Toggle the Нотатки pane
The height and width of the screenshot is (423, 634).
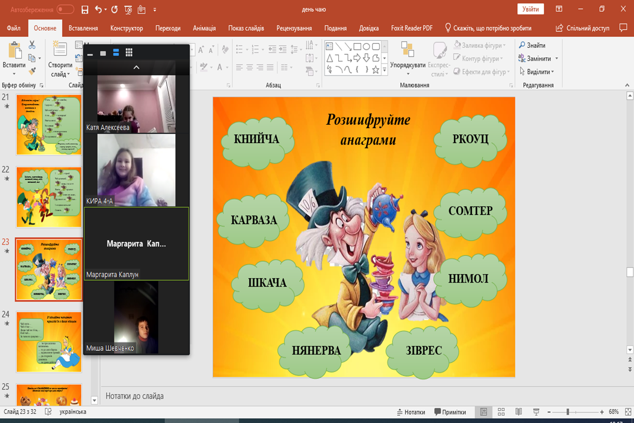(x=411, y=412)
